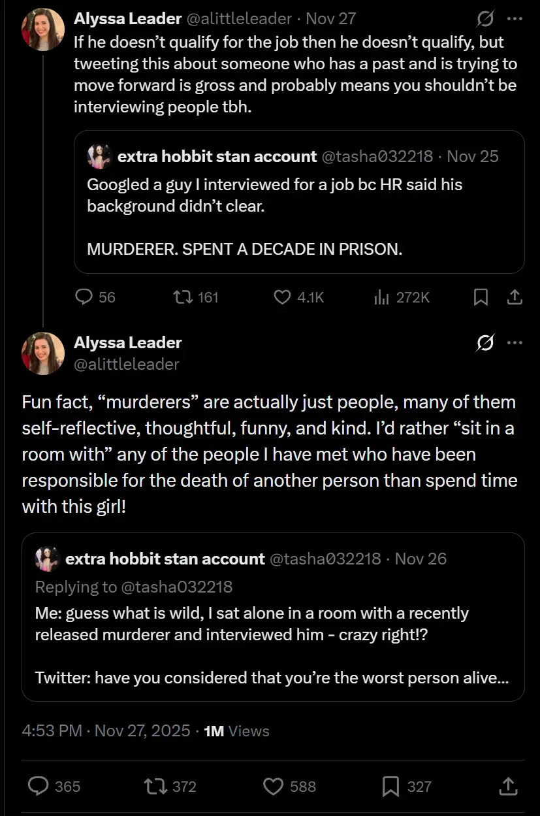Viewport: 540px width, 816px height.
Task: Open the three-dot menu on the main tweet
Action: (515, 342)
